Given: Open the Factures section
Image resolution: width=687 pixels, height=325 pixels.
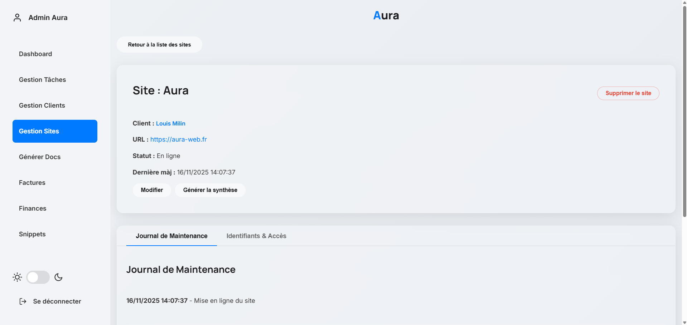Looking at the screenshot, I should click(x=32, y=182).
